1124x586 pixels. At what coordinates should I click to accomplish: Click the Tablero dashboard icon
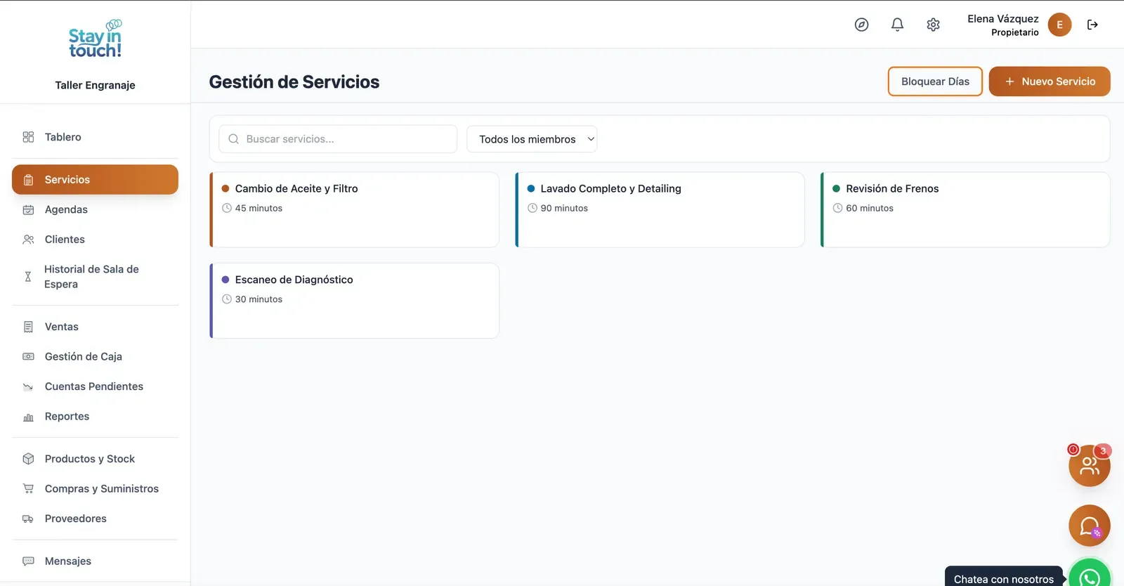(28, 137)
